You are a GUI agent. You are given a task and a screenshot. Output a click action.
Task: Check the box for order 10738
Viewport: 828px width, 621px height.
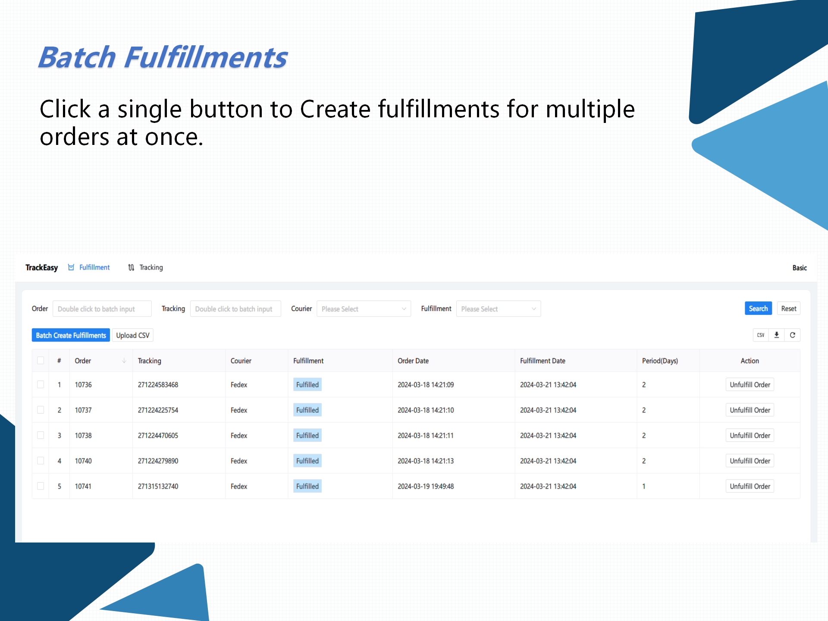point(41,435)
